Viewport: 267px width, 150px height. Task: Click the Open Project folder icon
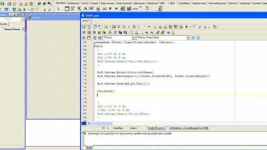[14, 4]
